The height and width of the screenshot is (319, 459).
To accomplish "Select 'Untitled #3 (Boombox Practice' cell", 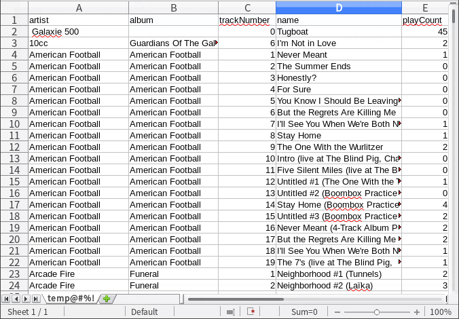I will pos(339,216).
